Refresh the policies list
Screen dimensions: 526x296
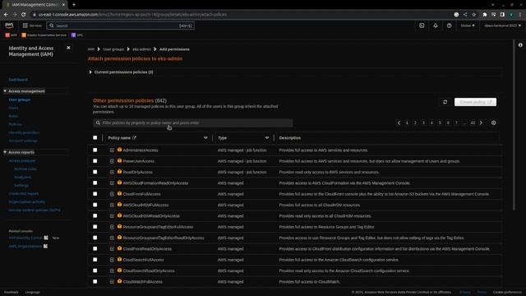445,102
